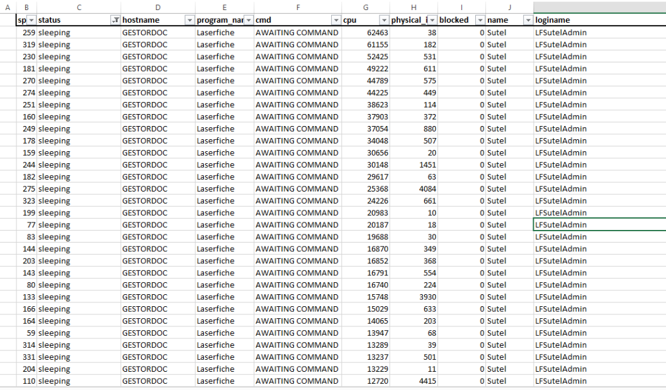666x390 pixels.
Task: Select sleeping status cell in spid 270 row
Action: (79, 81)
